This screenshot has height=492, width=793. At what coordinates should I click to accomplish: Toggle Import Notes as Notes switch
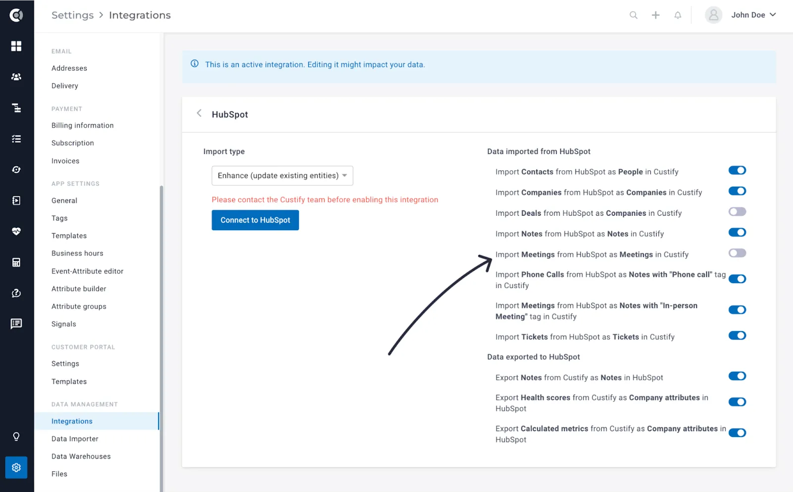[737, 233]
